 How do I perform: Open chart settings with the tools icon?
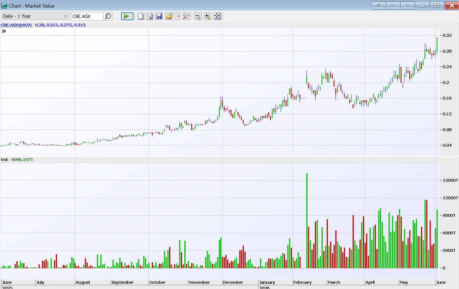point(186,16)
